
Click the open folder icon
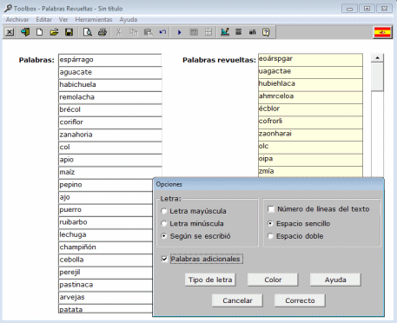54,32
